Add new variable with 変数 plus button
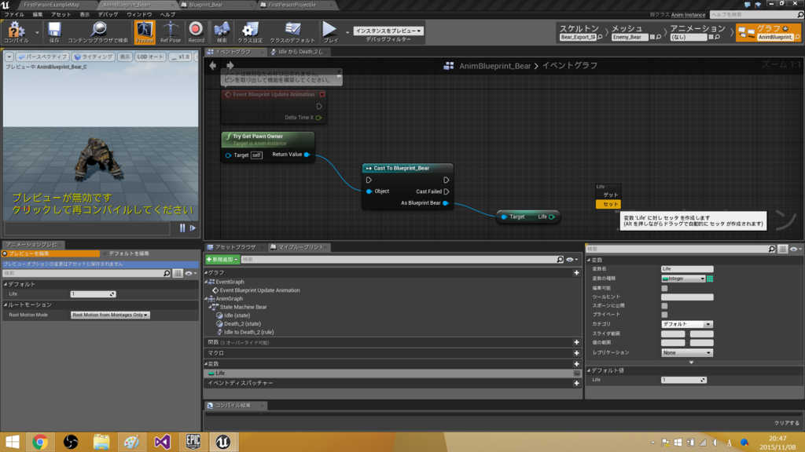 tap(576, 364)
